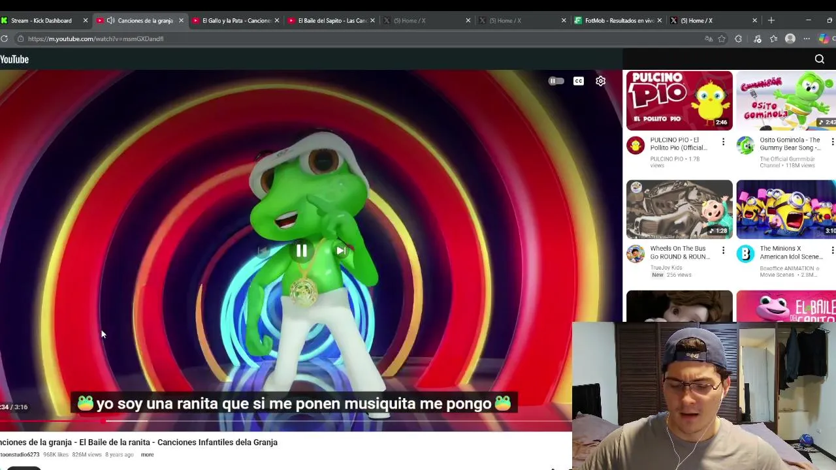Click the '826M views' text under the video
The image size is (836, 470).
pyautogui.click(x=87, y=454)
